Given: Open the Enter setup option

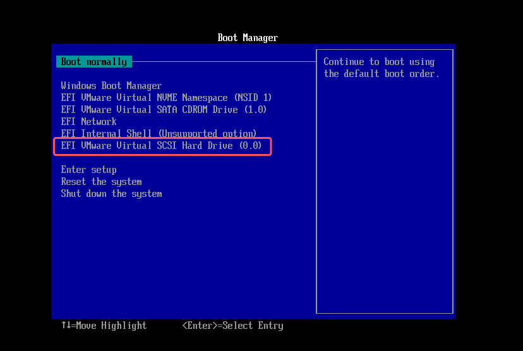Looking at the screenshot, I should (x=88, y=170).
